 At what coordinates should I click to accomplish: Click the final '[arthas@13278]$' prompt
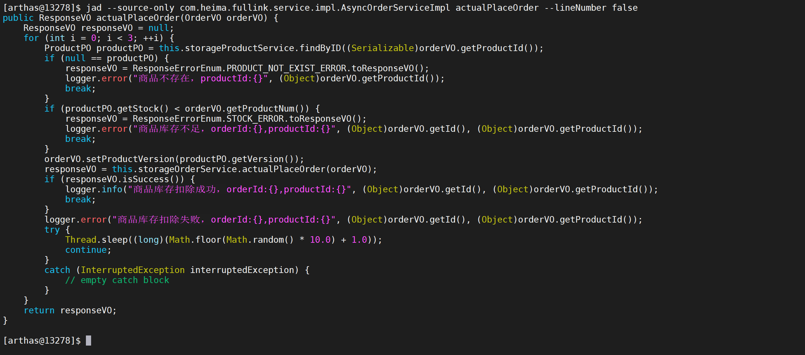[42, 341]
